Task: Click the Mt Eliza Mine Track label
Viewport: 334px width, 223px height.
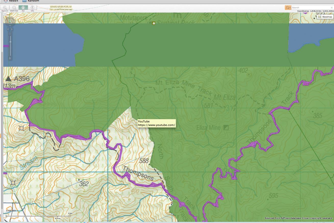Action: (x=184, y=87)
